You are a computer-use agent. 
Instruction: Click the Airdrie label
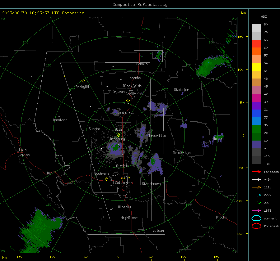(x=123, y=166)
